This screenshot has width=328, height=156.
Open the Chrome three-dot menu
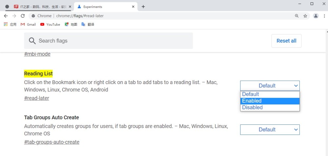[x=324, y=16]
